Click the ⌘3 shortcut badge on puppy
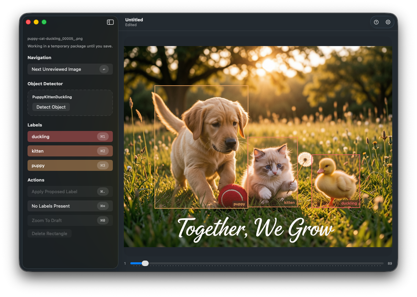This screenshot has height=297, width=417. [103, 165]
